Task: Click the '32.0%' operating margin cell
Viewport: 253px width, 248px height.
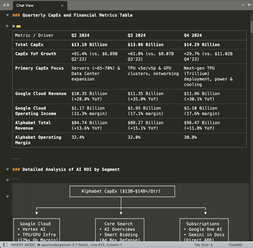Action: 134,137
